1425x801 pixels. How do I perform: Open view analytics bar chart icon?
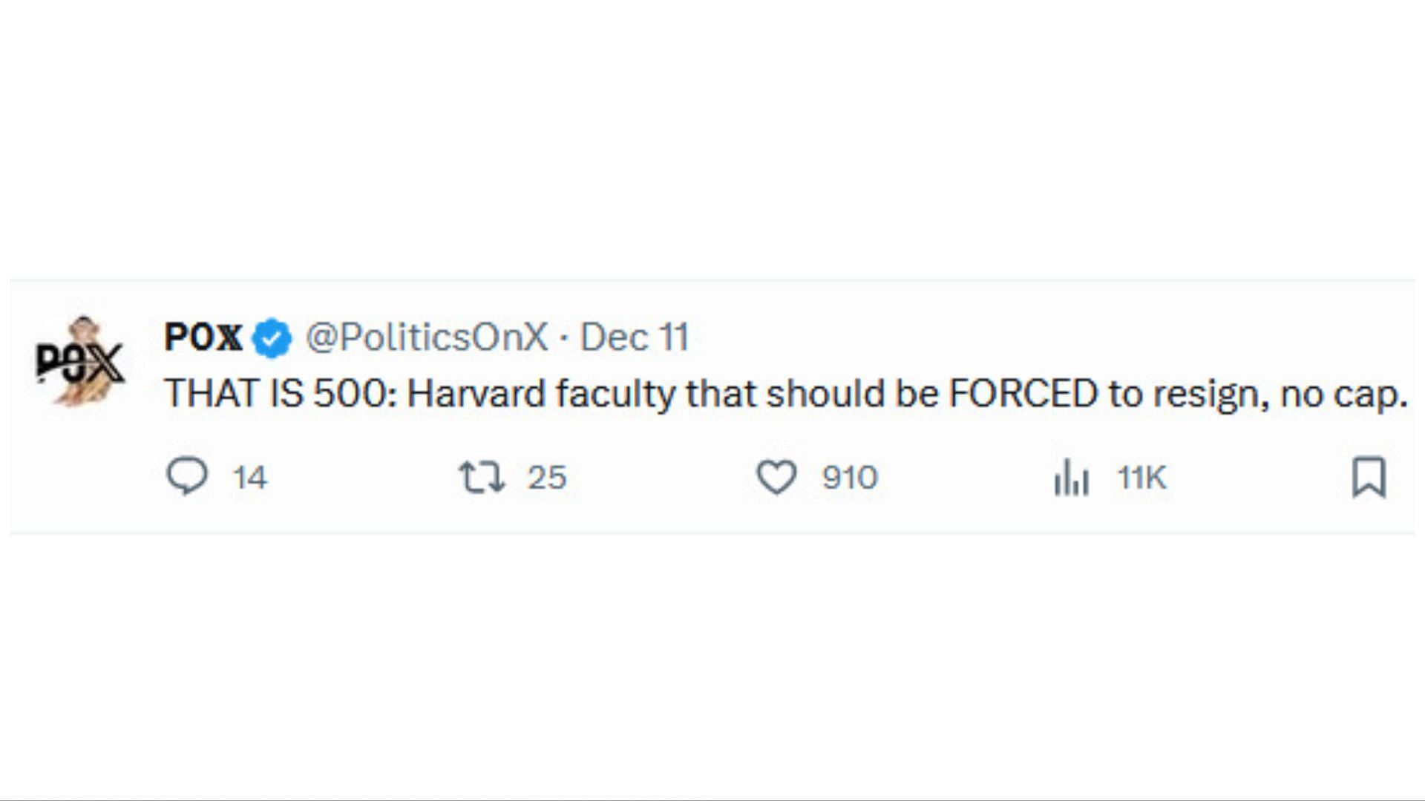pos(1071,477)
